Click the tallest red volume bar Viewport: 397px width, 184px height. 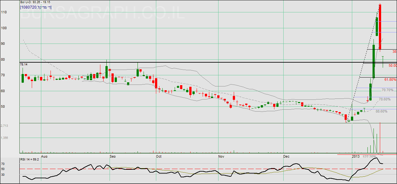(x=380, y=138)
